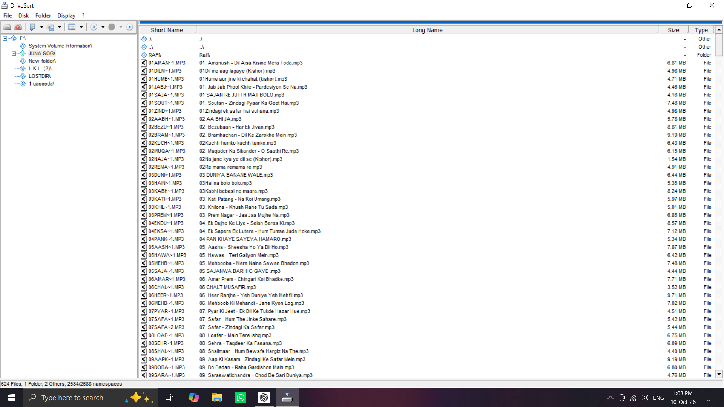Click the E:\ drive icon in tree

tap(14, 38)
